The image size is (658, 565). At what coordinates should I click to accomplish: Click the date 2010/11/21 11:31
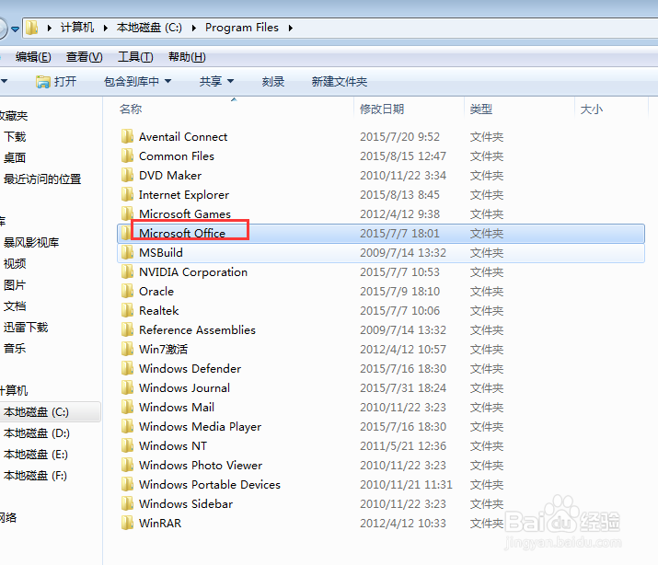tap(406, 484)
